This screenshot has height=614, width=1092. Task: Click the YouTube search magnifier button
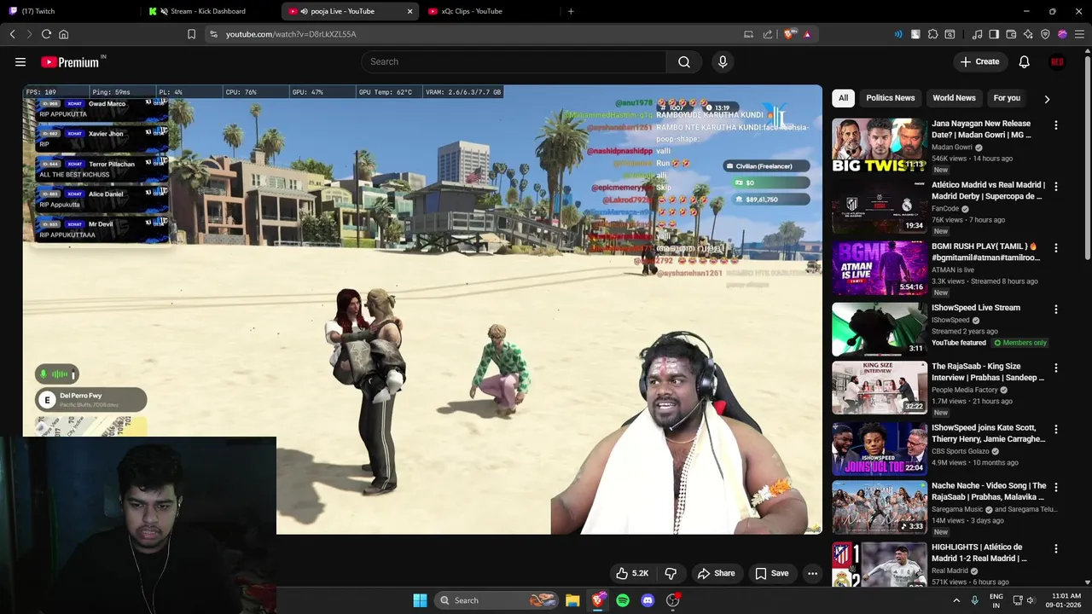tap(684, 61)
